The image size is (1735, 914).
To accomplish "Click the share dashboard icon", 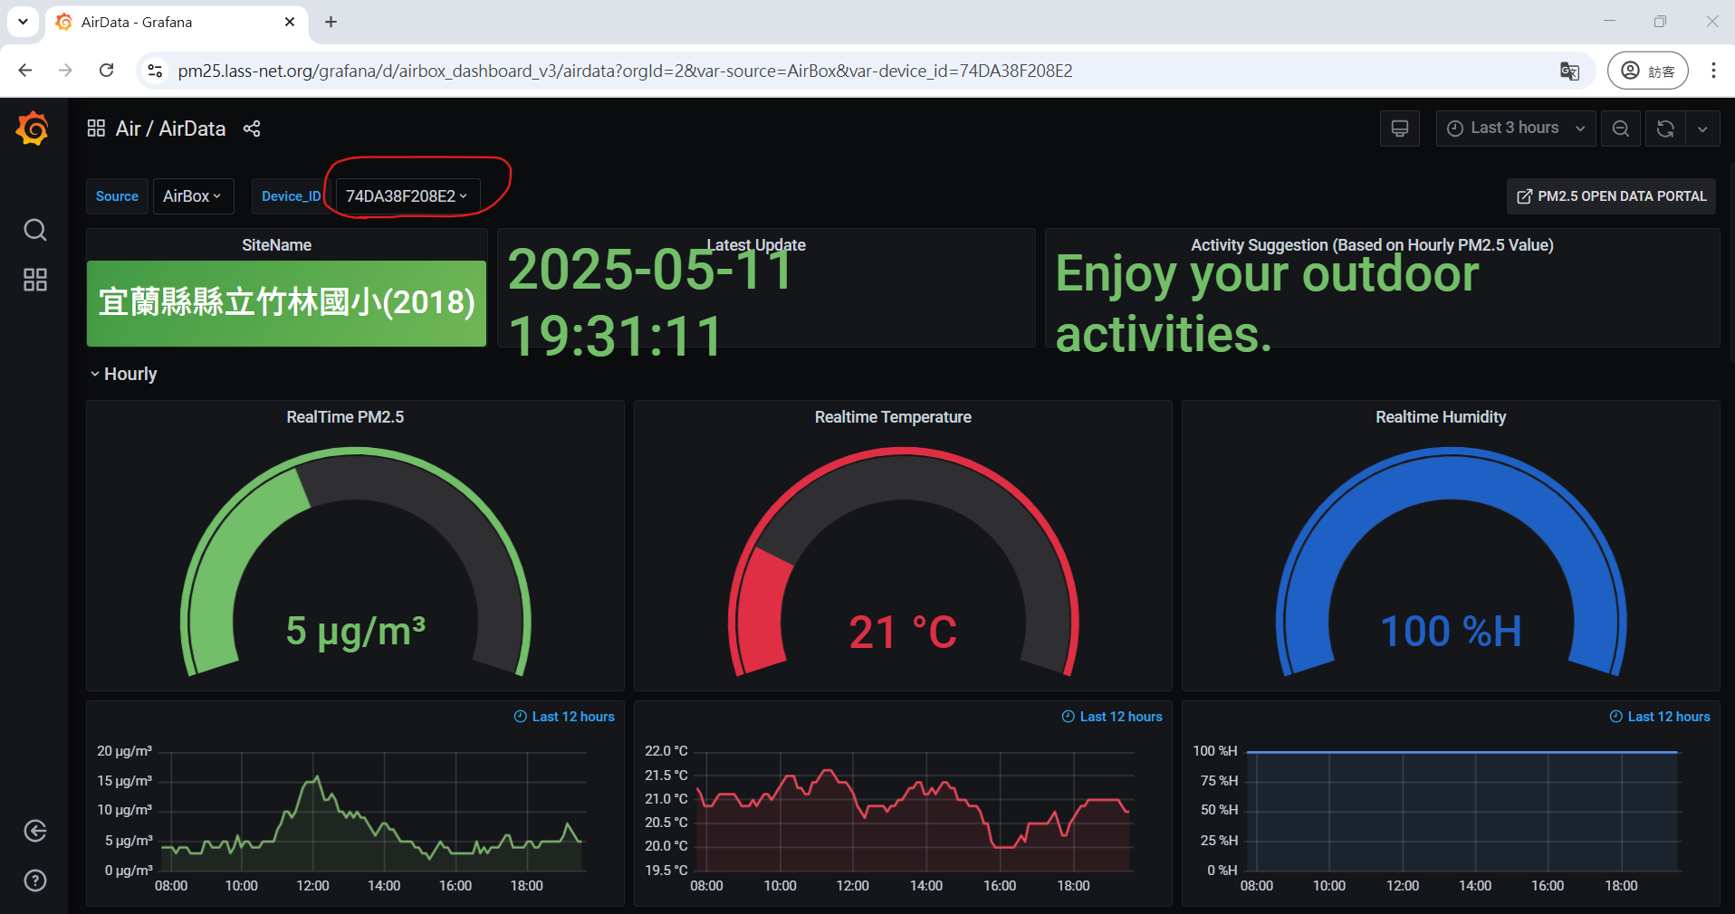I will pyautogui.click(x=252, y=129).
